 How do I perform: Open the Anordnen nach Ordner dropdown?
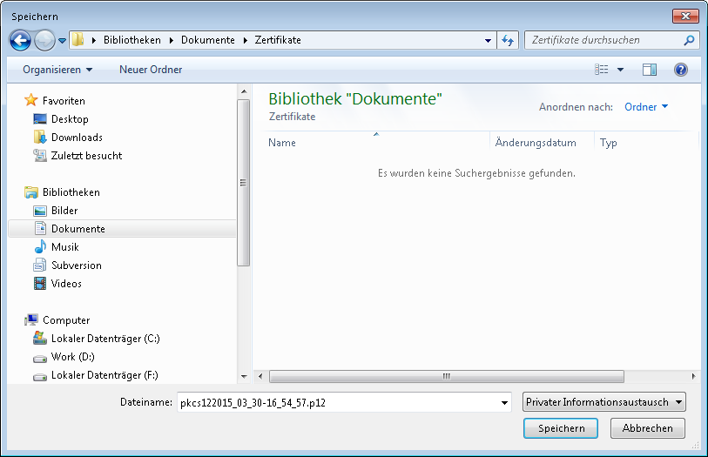pyautogui.click(x=646, y=107)
